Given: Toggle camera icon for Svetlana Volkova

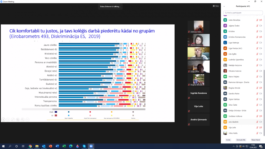Looking at the screenshot, I should point(261,116).
